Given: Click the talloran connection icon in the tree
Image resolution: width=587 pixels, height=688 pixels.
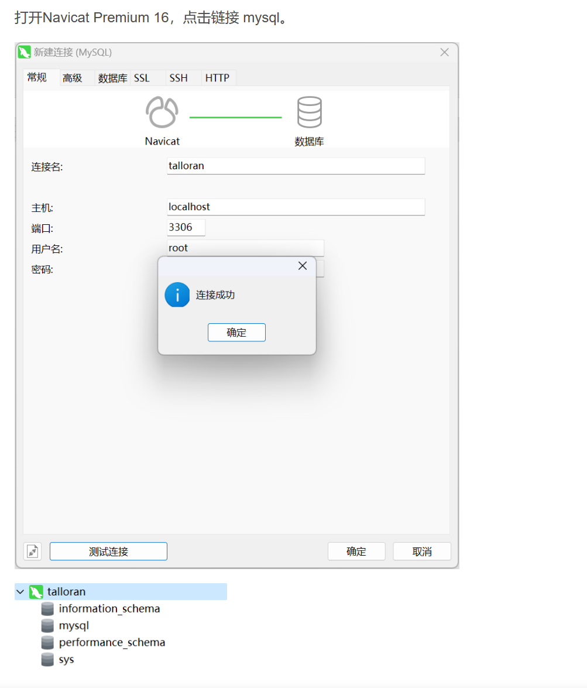Looking at the screenshot, I should tap(36, 591).
